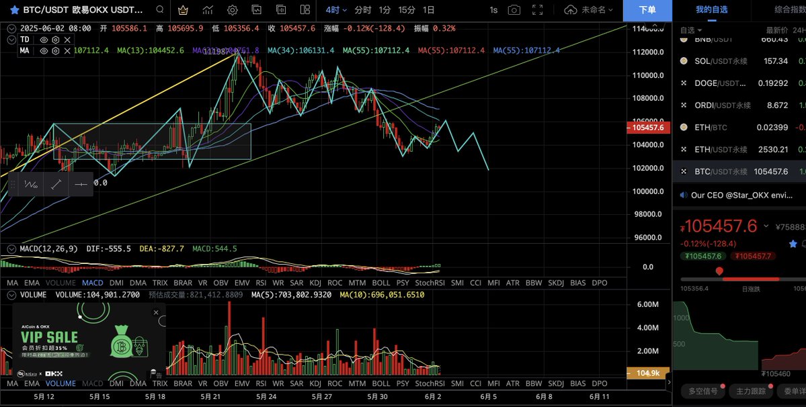Remove the TD indicator
The image size is (806, 407).
67,40
